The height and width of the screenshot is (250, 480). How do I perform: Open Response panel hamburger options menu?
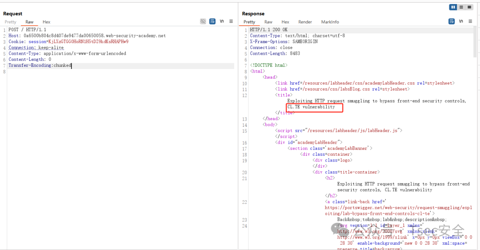point(470,21)
